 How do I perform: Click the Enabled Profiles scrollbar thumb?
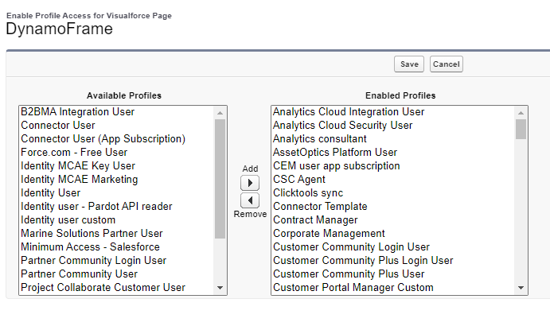521,129
